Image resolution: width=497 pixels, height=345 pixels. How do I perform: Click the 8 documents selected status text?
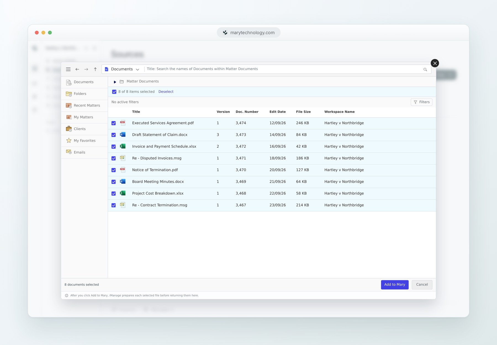coord(82,285)
